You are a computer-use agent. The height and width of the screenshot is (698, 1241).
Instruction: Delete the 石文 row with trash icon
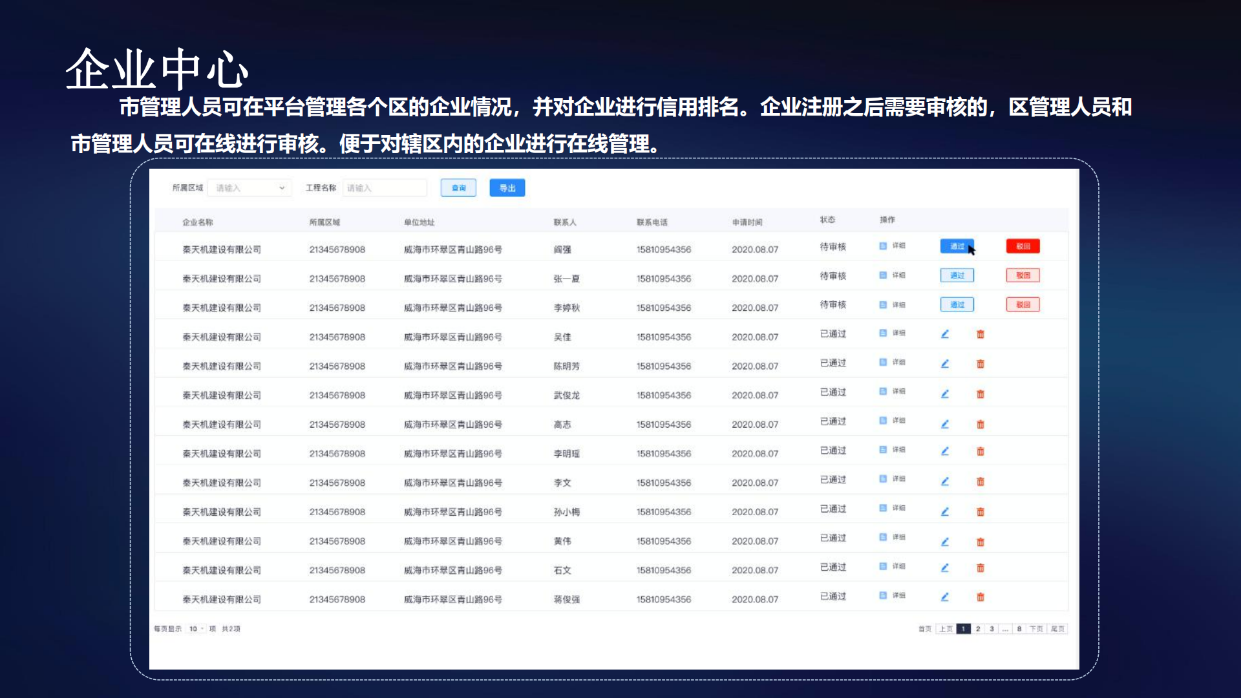(x=981, y=567)
